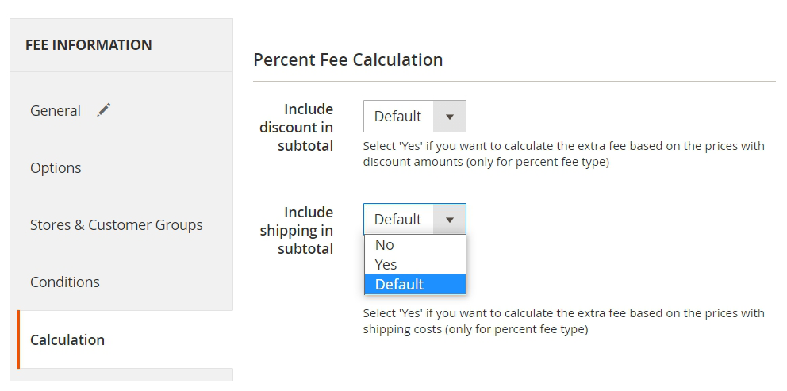
Task: Click the 'Default' value in the discount select box
Action: [x=397, y=117]
